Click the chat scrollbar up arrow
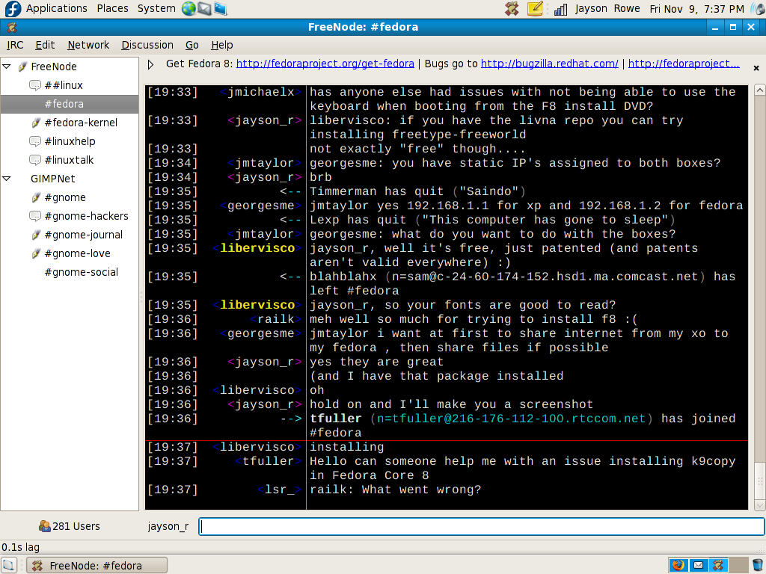Viewport: 766px width, 574px height. pos(760,90)
